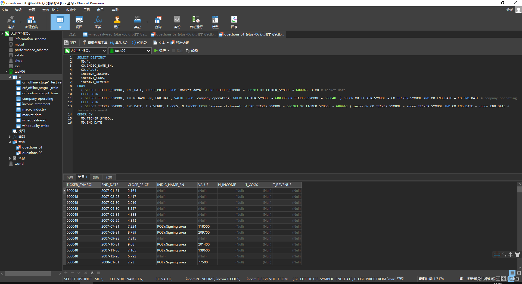
Task: Click the Code Snippet (代码段) button
Action: (139, 43)
